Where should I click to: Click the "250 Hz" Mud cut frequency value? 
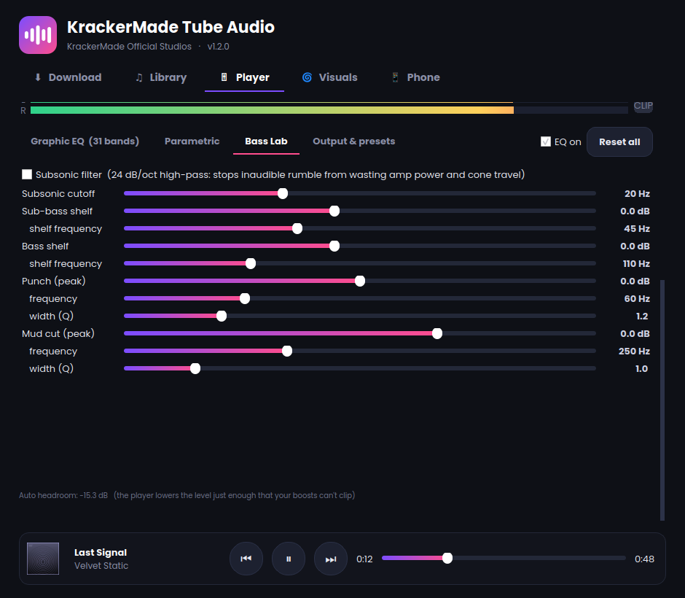point(634,351)
